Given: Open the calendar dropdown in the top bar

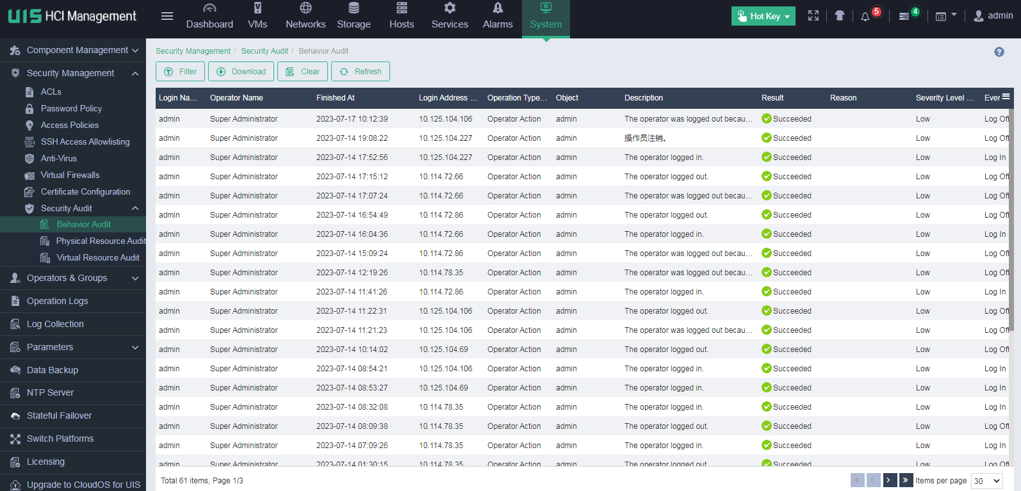Looking at the screenshot, I should pyautogui.click(x=945, y=16).
